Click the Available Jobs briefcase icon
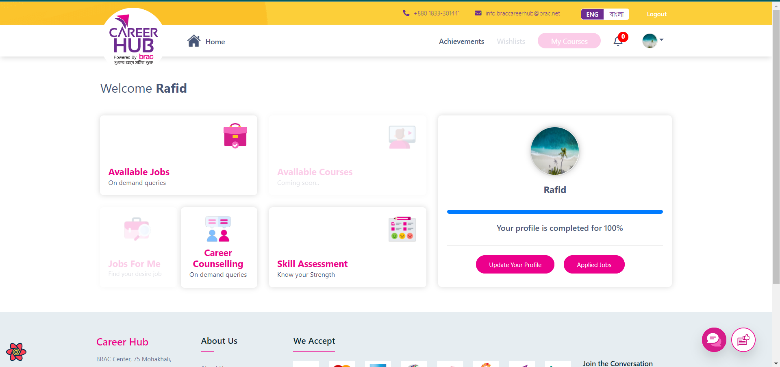 click(235, 136)
